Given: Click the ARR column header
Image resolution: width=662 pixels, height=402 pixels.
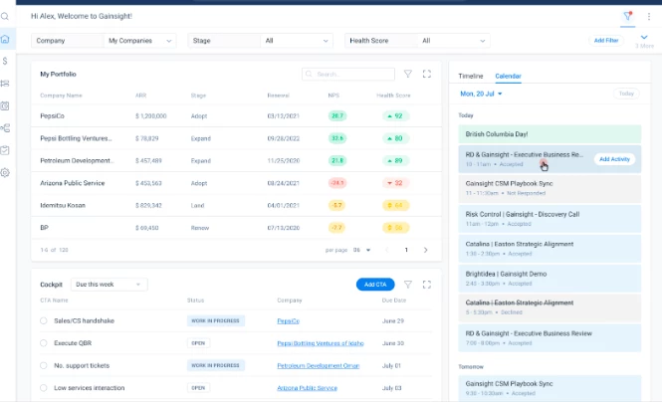Looking at the screenshot, I should tap(140, 96).
